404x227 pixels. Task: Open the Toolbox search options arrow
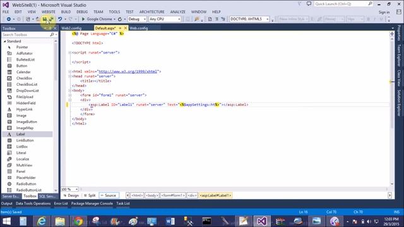click(56, 35)
